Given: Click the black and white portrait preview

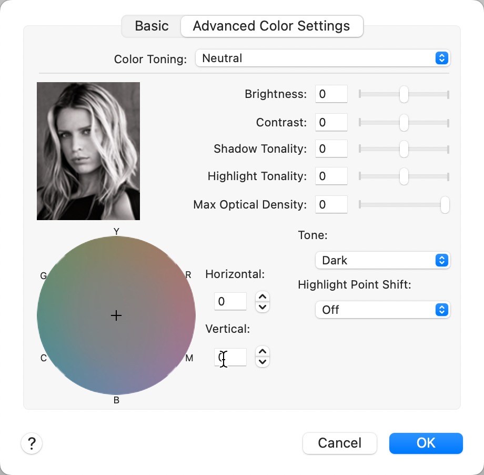Looking at the screenshot, I should coord(88,151).
